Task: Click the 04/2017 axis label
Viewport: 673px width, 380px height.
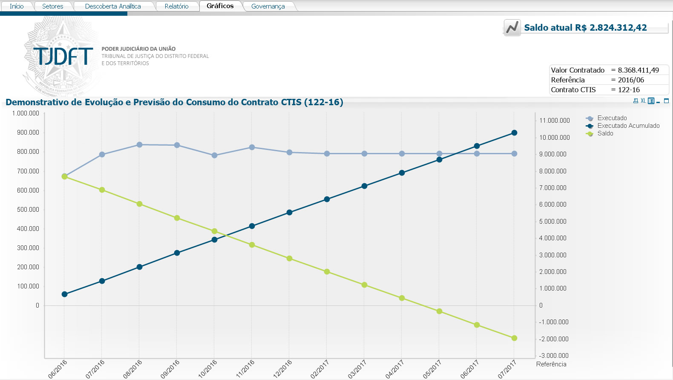Action: [395, 369]
